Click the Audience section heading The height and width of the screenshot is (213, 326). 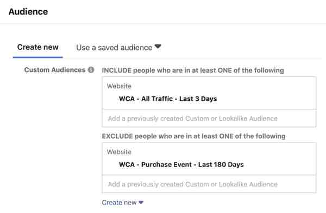click(x=28, y=11)
